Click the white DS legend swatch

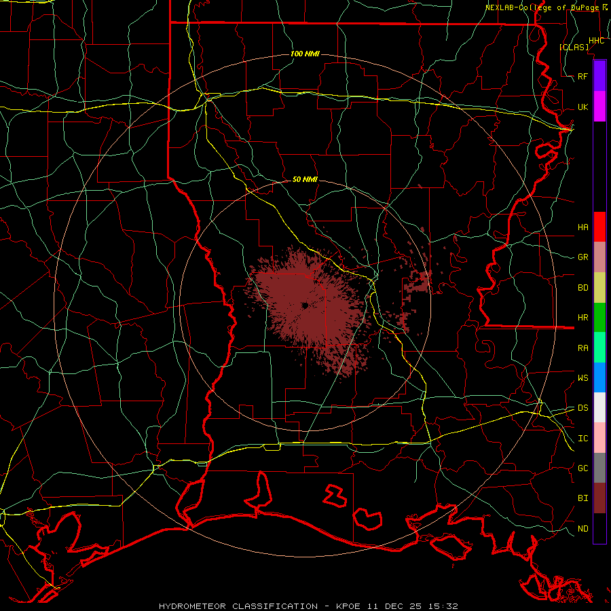599,407
